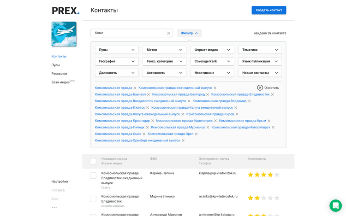Click the PREX logo
The width and height of the screenshot is (346, 216).
tap(66, 11)
